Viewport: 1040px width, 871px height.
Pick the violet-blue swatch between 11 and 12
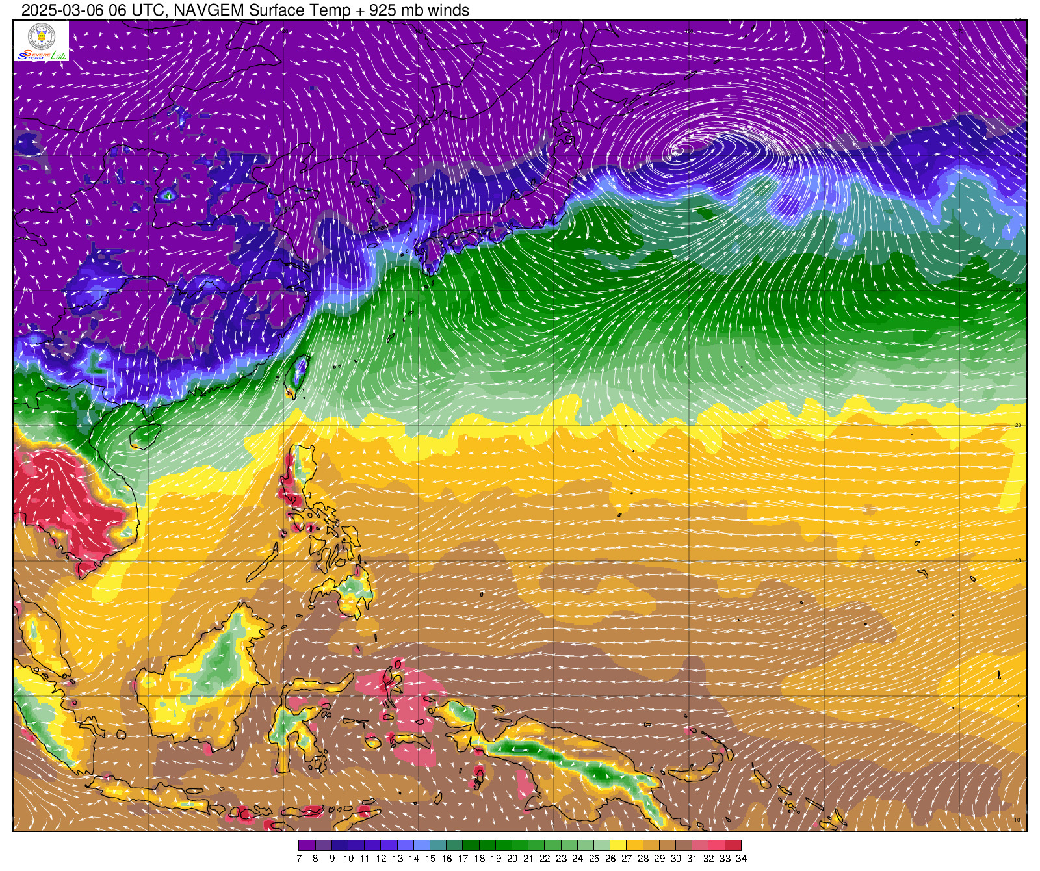click(x=372, y=846)
